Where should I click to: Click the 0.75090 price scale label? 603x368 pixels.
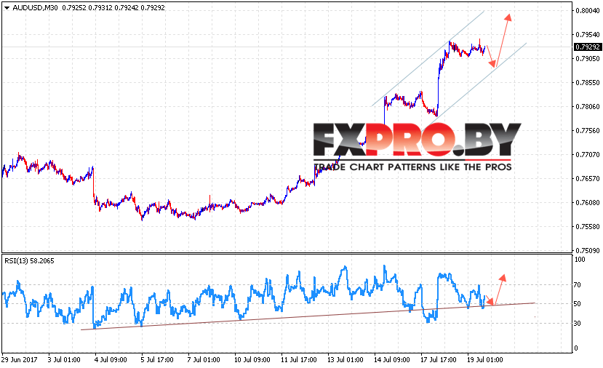pos(588,251)
